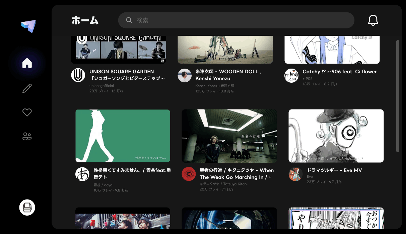
Task: Open UNISON SQUARE GARDEN video thumbnail
Action: coord(119,50)
